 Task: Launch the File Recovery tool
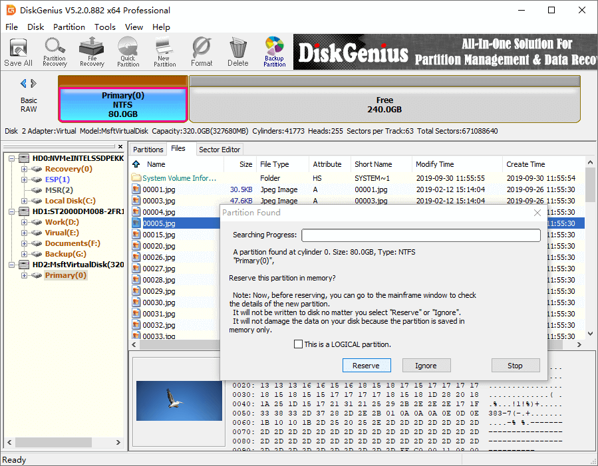tap(92, 52)
